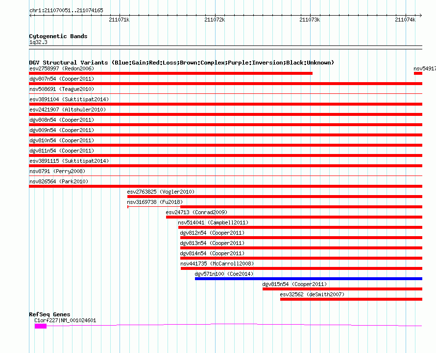This screenshot has width=436, height=353.
Task: Click the left arrow on the ruler
Action: click(30, 16)
